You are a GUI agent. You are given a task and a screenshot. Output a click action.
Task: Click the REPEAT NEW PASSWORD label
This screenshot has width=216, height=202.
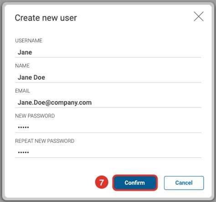pos(45,141)
